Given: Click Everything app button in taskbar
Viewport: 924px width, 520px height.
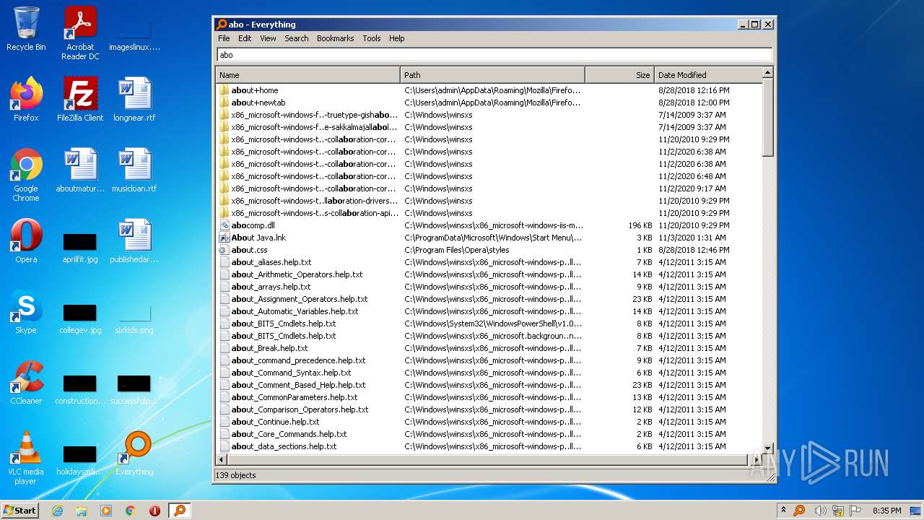Looking at the screenshot, I should point(180,511).
